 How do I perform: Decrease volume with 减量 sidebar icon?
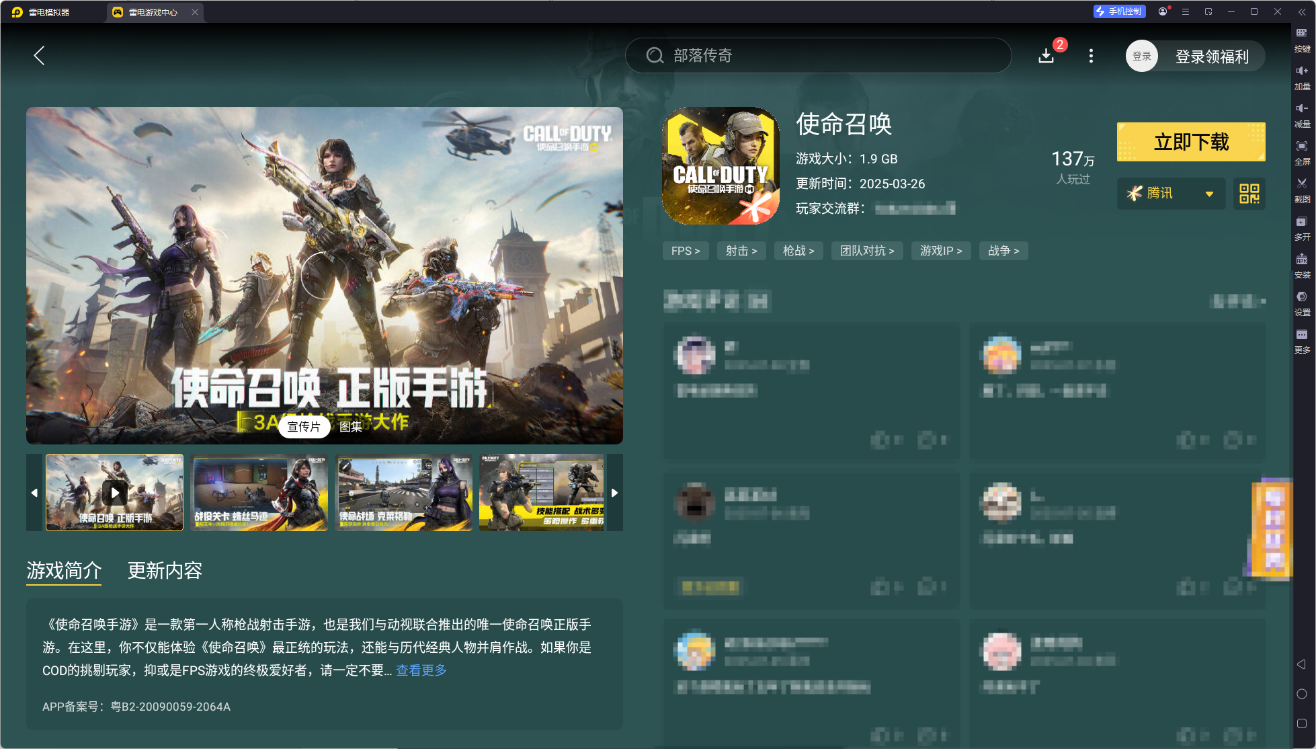(1302, 116)
